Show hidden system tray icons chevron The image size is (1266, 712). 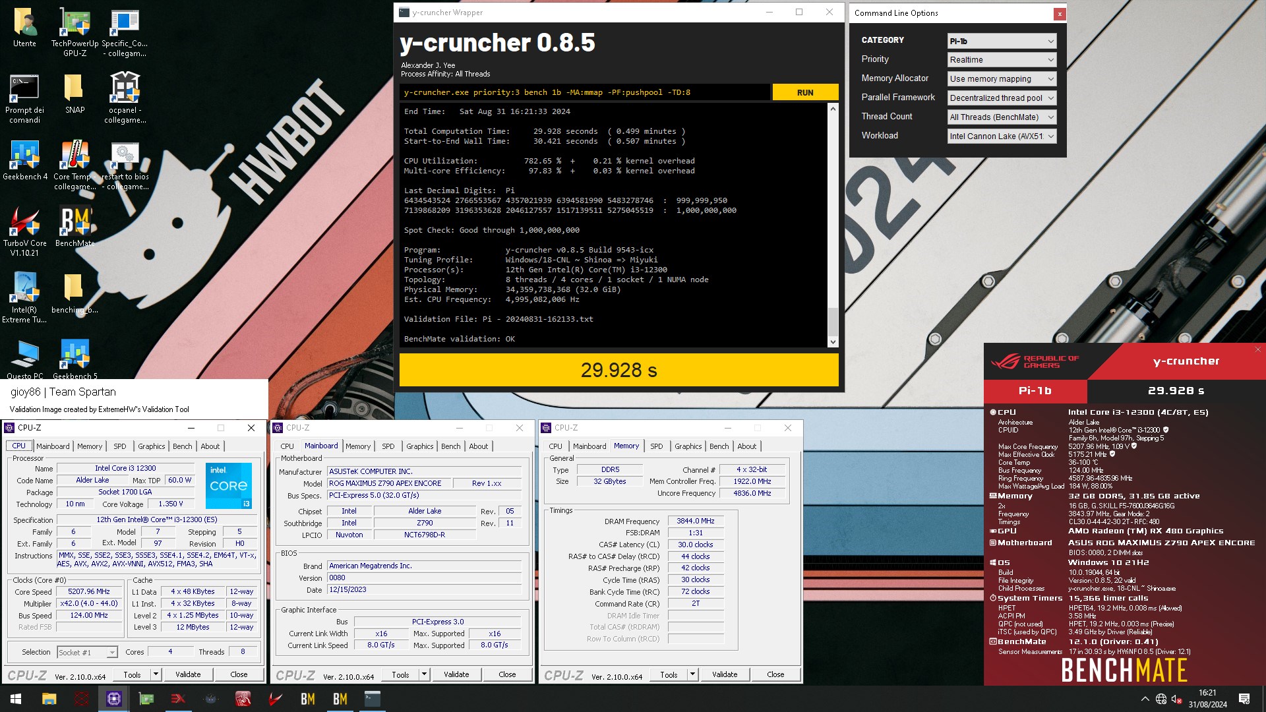[1145, 699]
